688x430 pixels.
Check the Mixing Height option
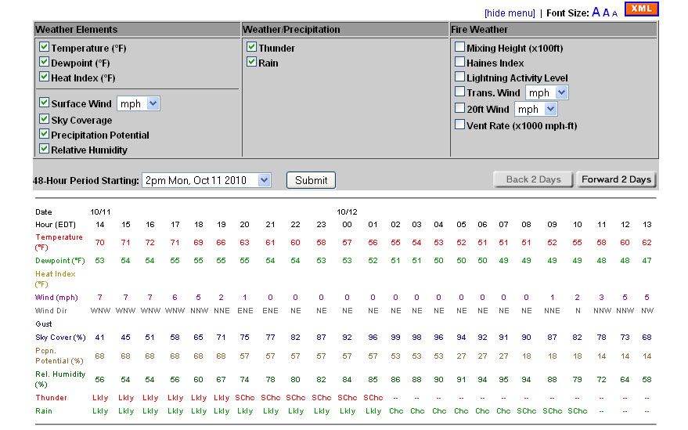pyautogui.click(x=460, y=48)
